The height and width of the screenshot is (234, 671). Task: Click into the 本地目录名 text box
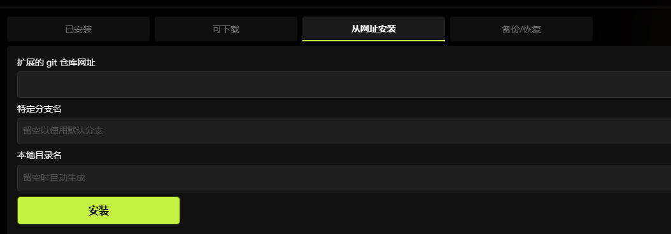point(344,178)
